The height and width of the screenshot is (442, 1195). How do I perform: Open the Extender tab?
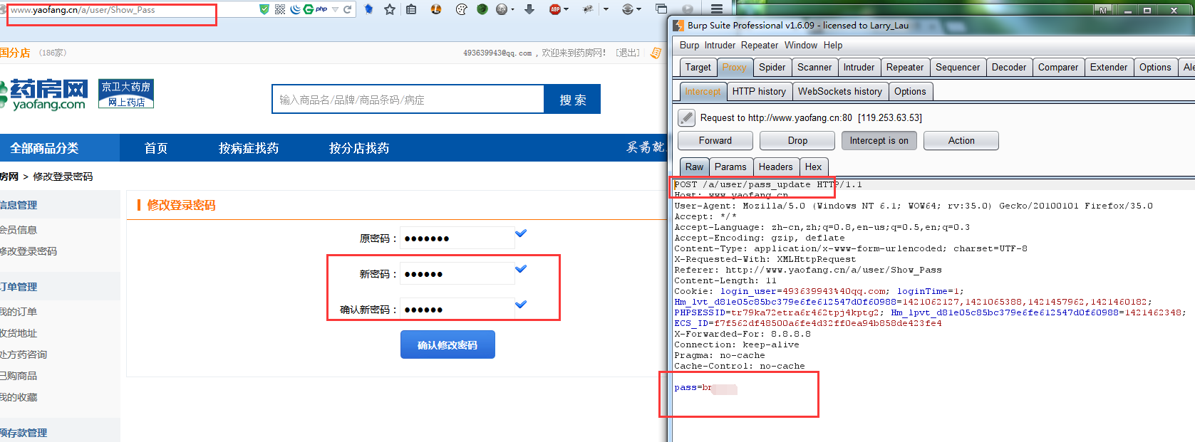[1109, 67]
